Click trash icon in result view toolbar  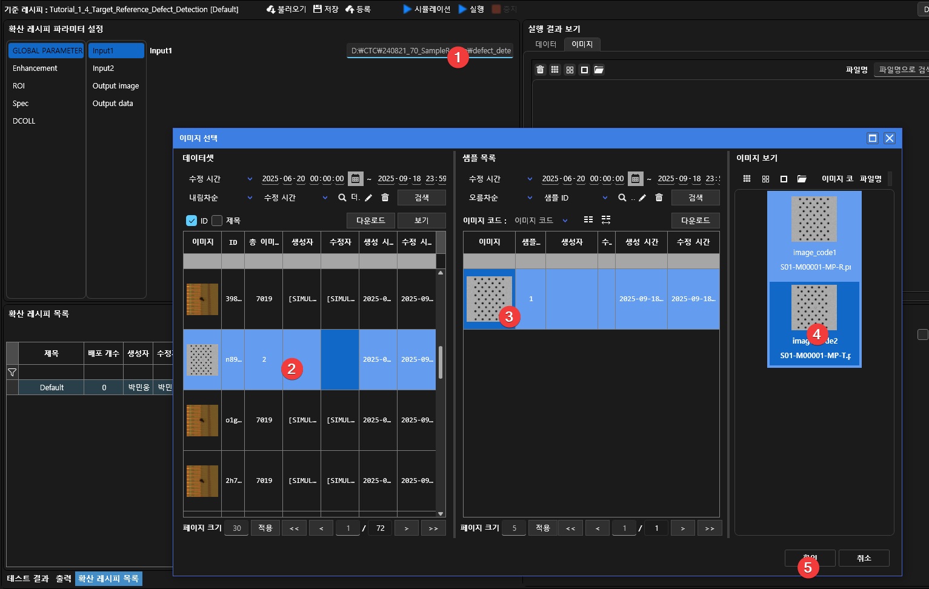point(540,70)
